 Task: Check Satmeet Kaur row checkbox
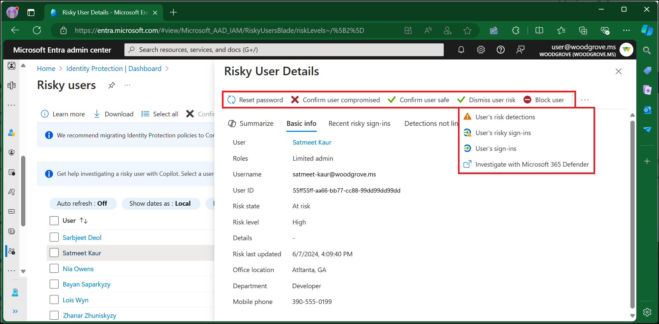pos(54,253)
